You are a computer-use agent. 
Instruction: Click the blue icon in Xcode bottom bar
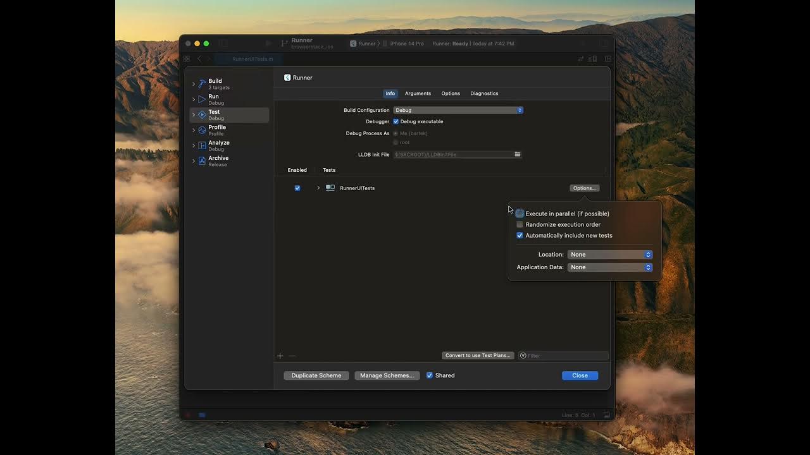(x=202, y=415)
